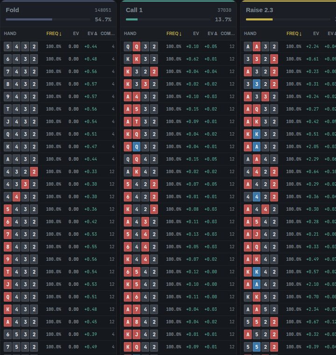Select Call 1 row with blue Q card
Screen dimensions: 336x355
(178, 147)
